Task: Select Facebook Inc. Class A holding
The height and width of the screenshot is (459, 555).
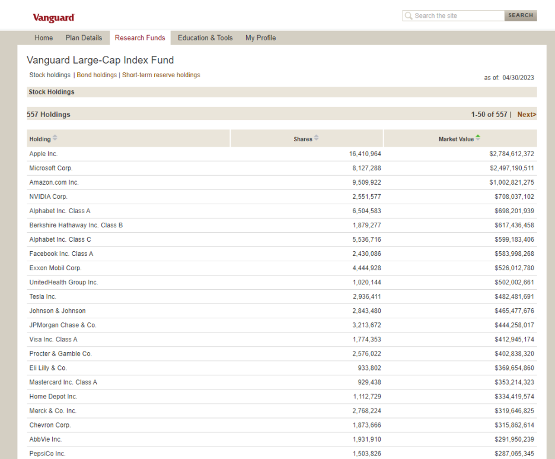Action: 61,254
